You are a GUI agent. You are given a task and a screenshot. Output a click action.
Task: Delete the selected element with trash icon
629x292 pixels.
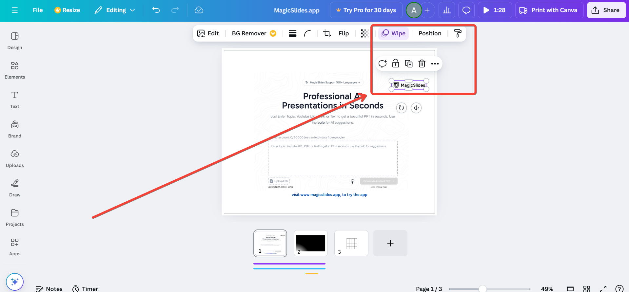[422, 64]
